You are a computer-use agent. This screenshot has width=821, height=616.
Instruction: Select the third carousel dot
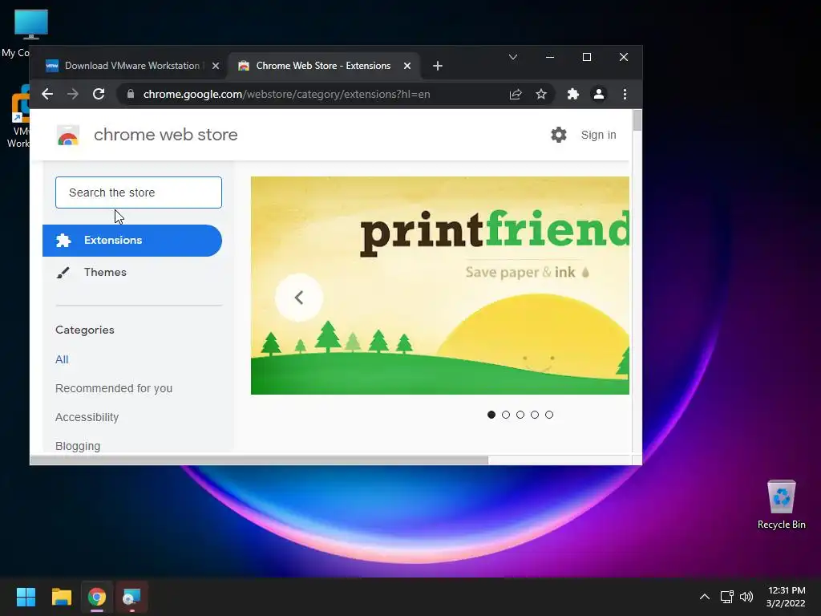520,415
